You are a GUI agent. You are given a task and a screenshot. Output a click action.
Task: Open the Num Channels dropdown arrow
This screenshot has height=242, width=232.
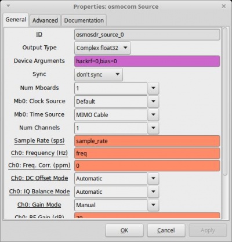(153, 128)
